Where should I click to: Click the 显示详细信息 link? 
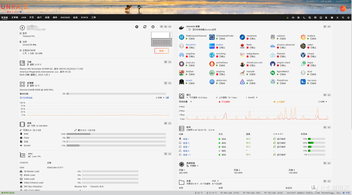[26, 98]
